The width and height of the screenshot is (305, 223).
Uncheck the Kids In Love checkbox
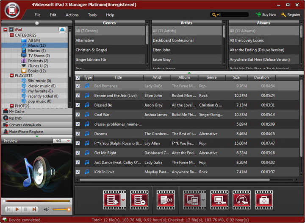point(78,172)
